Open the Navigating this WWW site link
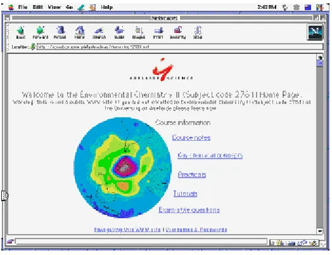 127,230
